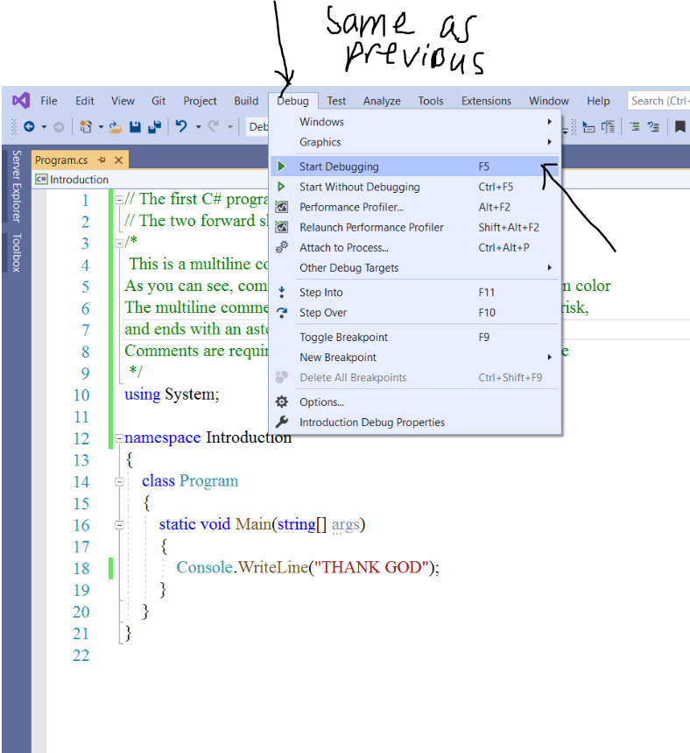The image size is (690, 753).
Task: Open the Help menu
Action: click(598, 101)
